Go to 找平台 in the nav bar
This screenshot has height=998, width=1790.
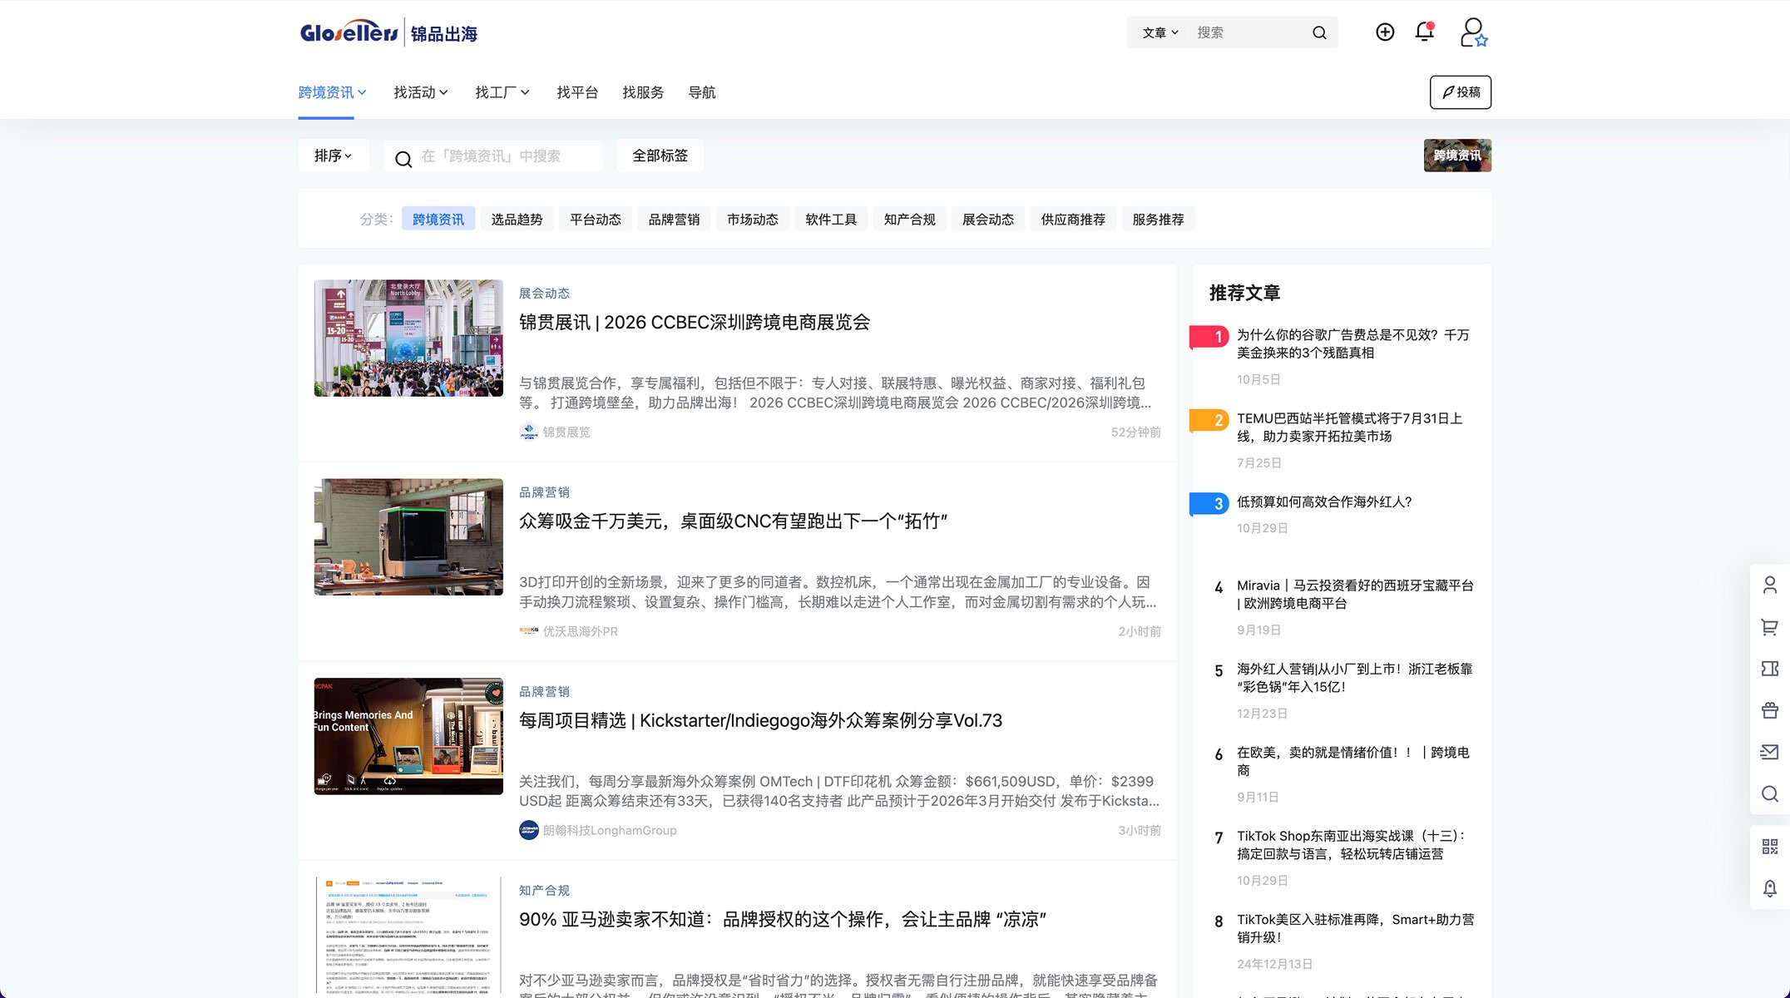(577, 92)
